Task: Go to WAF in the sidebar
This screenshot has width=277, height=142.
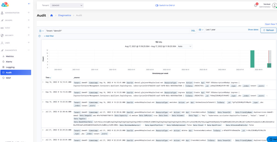Action: tap(8, 78)
